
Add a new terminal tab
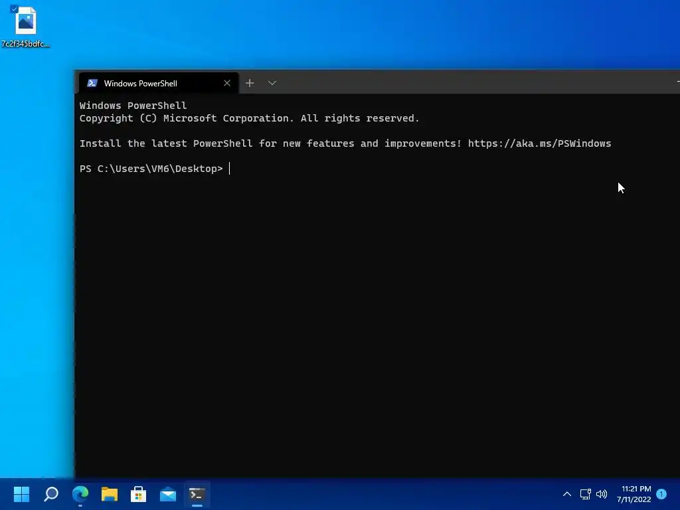click(x=250, y=83)
